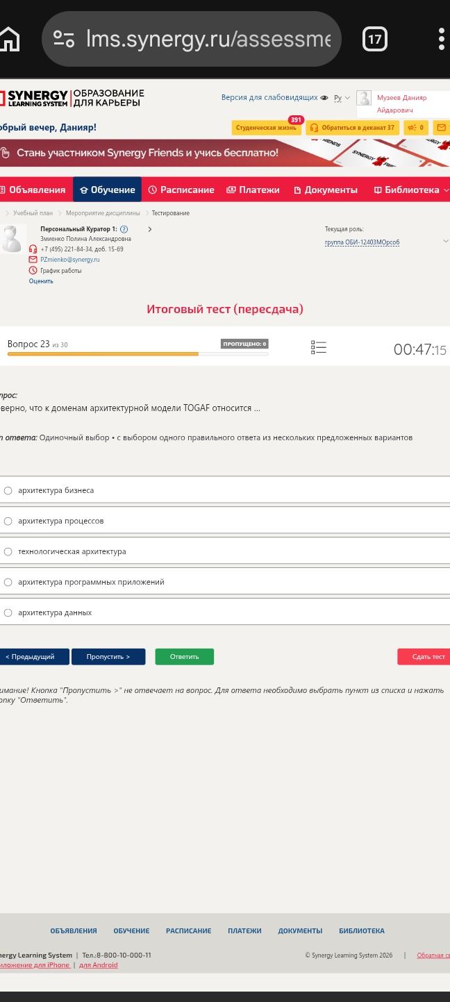The height and width of the screenshot is (1002, 450).
Task: Open the 'Расписание' menu item
Action: click(x=181, y=190)
